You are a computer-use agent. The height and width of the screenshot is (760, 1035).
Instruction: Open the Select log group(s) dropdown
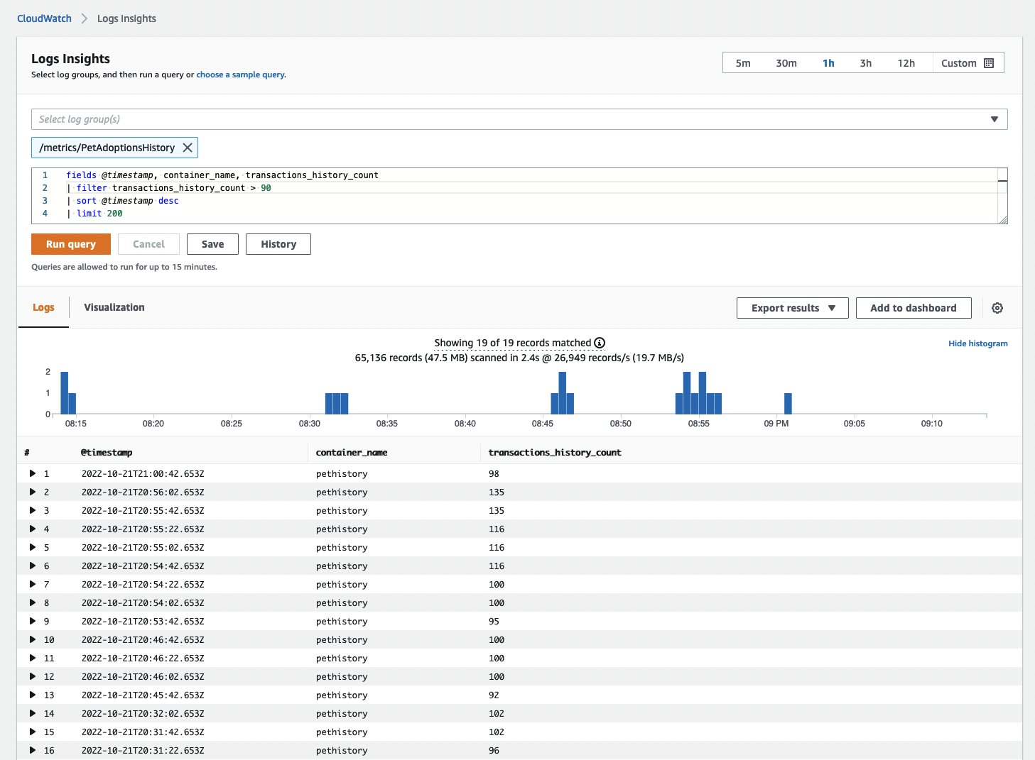(x=519, y=119)
